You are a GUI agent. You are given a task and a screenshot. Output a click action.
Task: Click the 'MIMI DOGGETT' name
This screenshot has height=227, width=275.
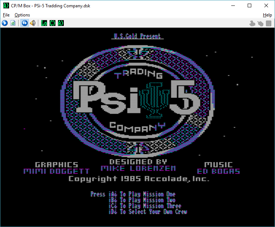click(x=57, y=171)
